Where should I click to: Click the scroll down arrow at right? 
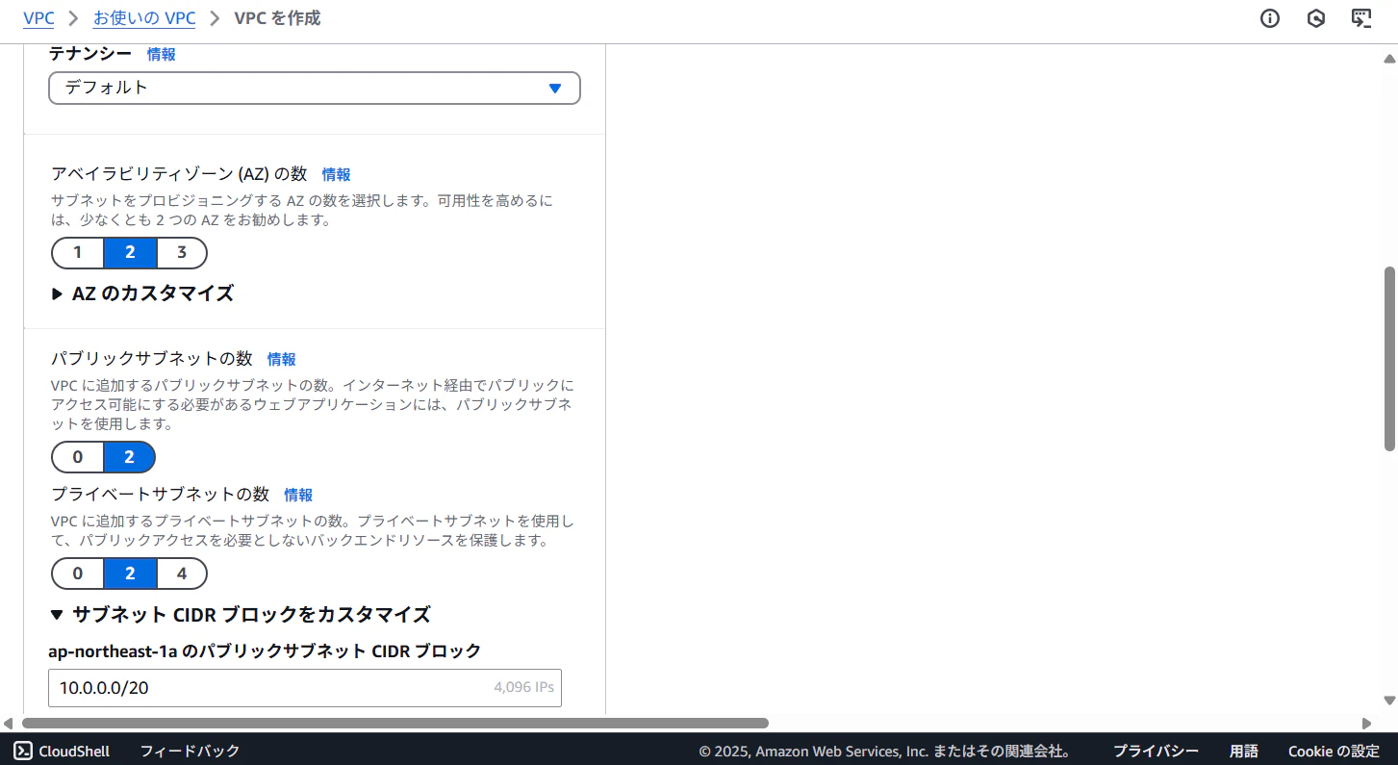tap(1389, 701)
